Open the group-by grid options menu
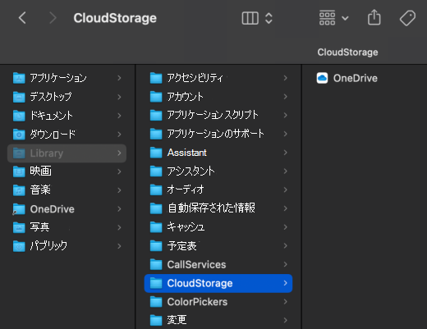 (333, 18)
